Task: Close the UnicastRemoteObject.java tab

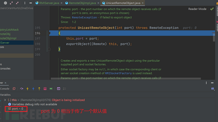Action: 142,3
